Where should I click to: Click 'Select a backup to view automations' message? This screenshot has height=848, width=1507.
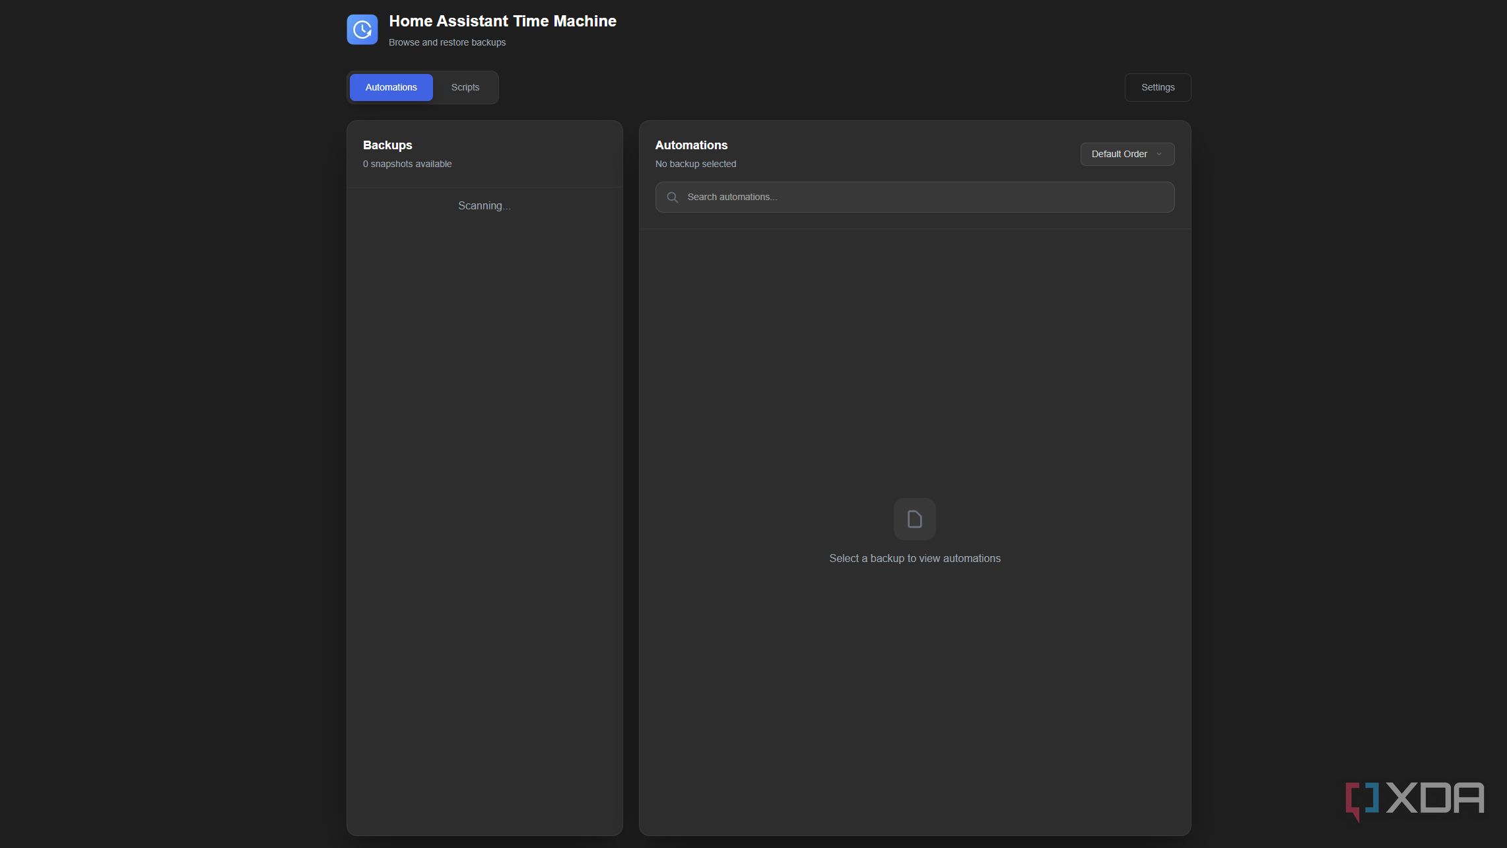(914, 559)
